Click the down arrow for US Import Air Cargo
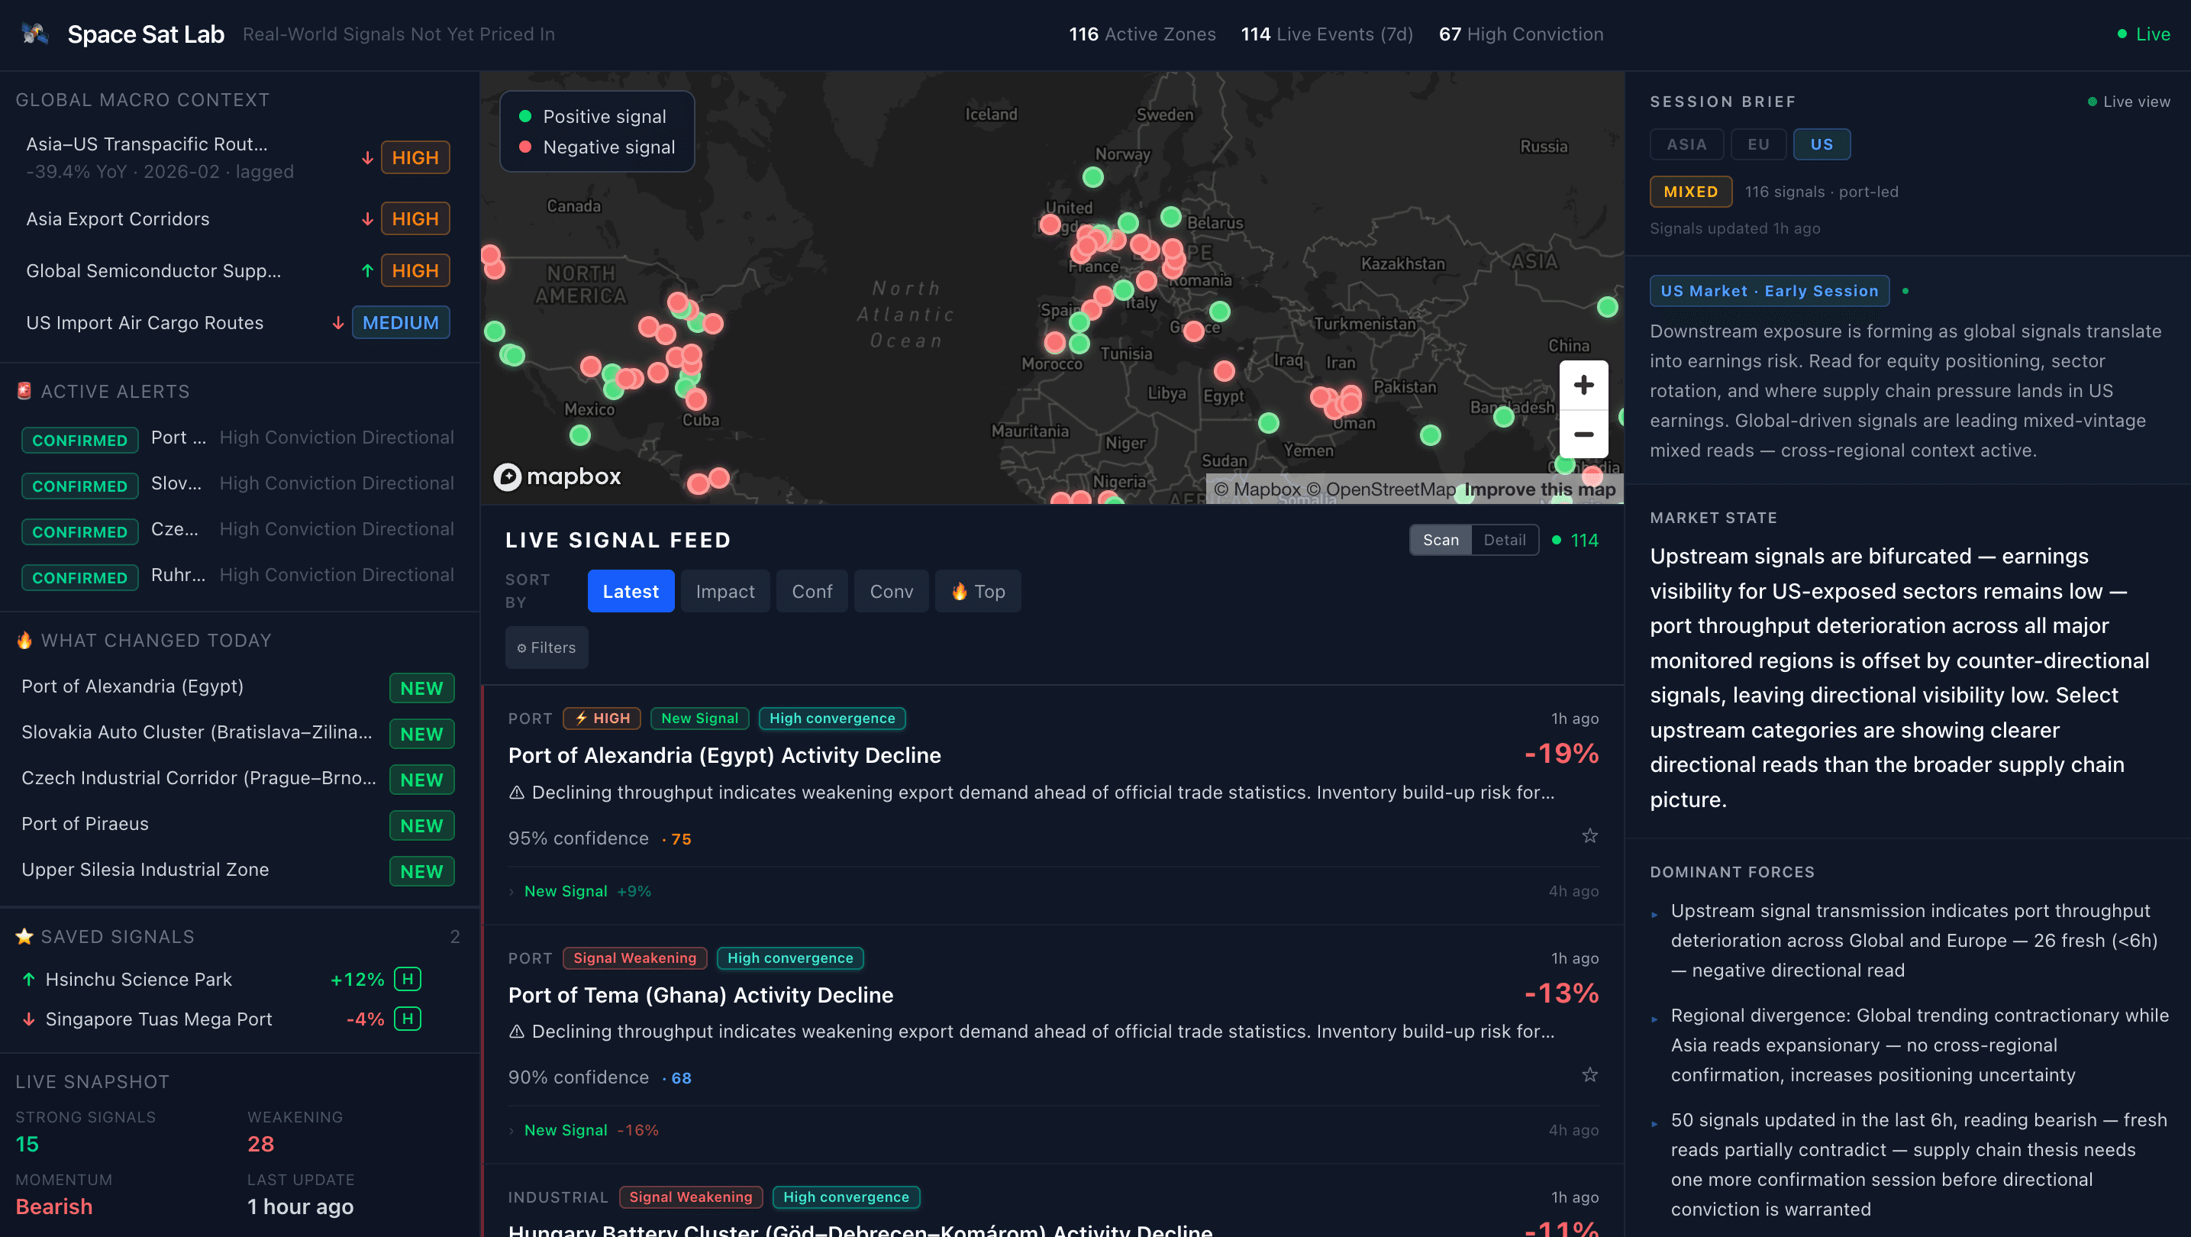2191x1237 pixels. [x=338, y=323]
